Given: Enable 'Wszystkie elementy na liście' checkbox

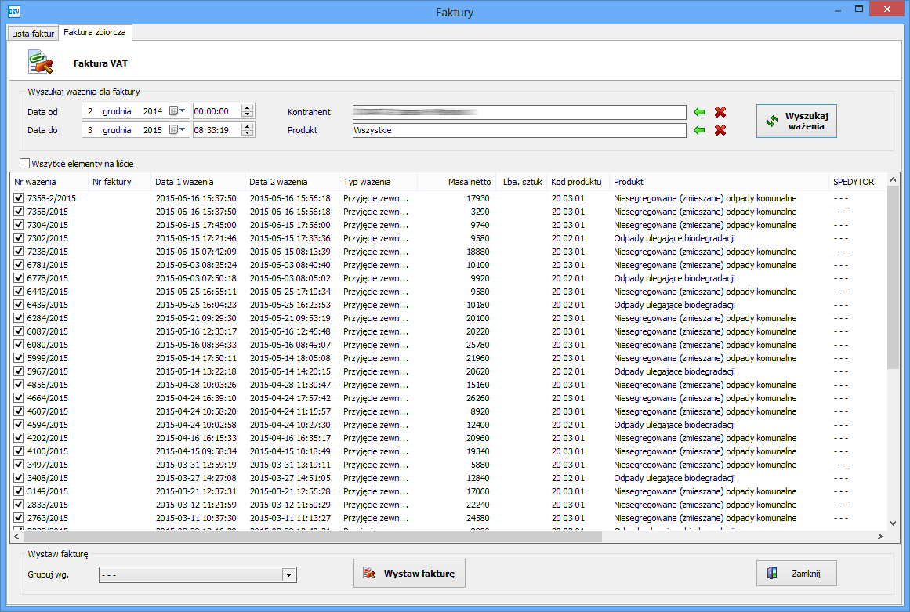Looking at the screenshot, I should click(24, 164).
